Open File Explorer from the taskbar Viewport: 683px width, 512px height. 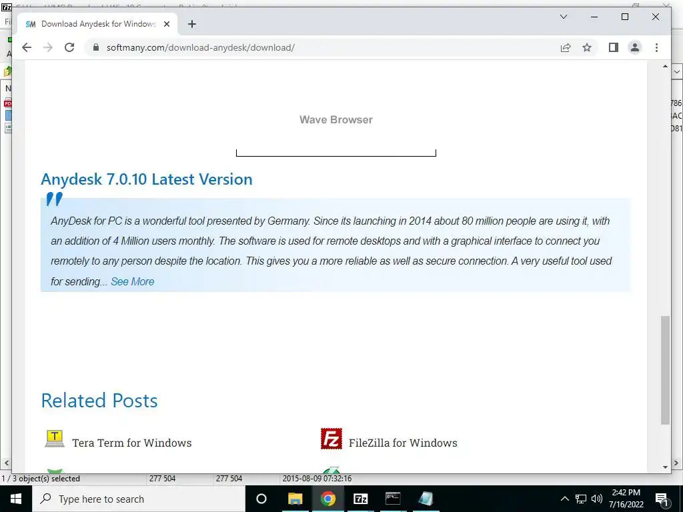pyautogui.click(x=295, y=499)
